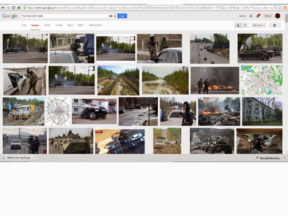Open the Chrome hamburger menu
Image resolution: width=288 pixels, height=216 pixels.
pyautogui.click(x=285, y=7)
